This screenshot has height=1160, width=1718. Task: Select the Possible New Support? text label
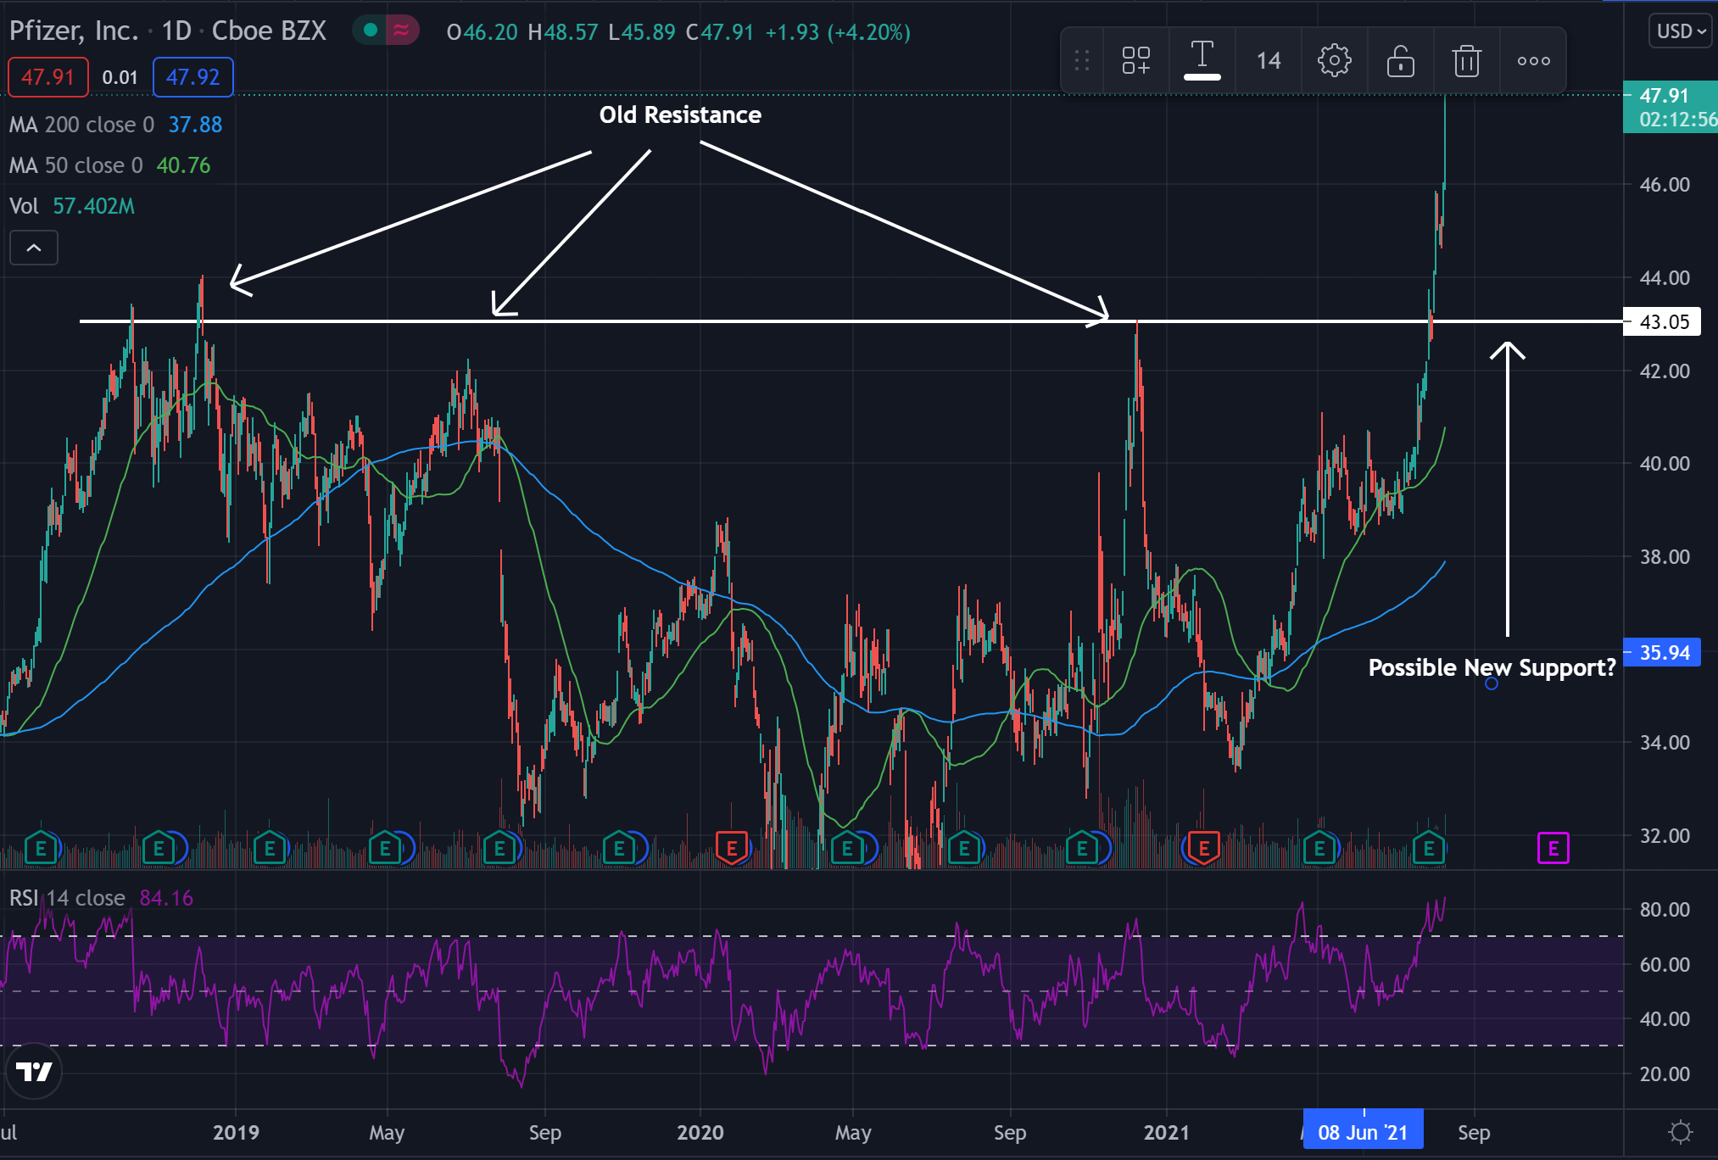coord(1492,668)
